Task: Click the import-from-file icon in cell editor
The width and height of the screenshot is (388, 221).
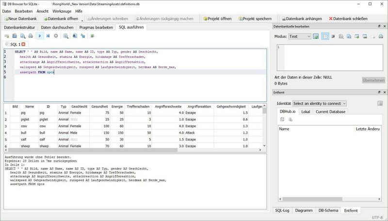Action: click(365, 36)
